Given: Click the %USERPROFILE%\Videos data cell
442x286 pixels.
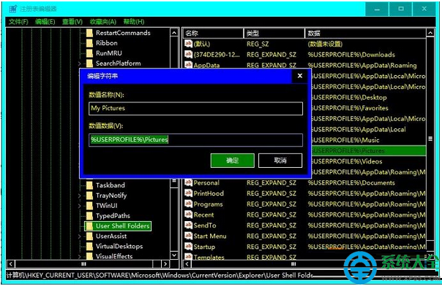Looking at the screenshot, I should coord(347,161).
